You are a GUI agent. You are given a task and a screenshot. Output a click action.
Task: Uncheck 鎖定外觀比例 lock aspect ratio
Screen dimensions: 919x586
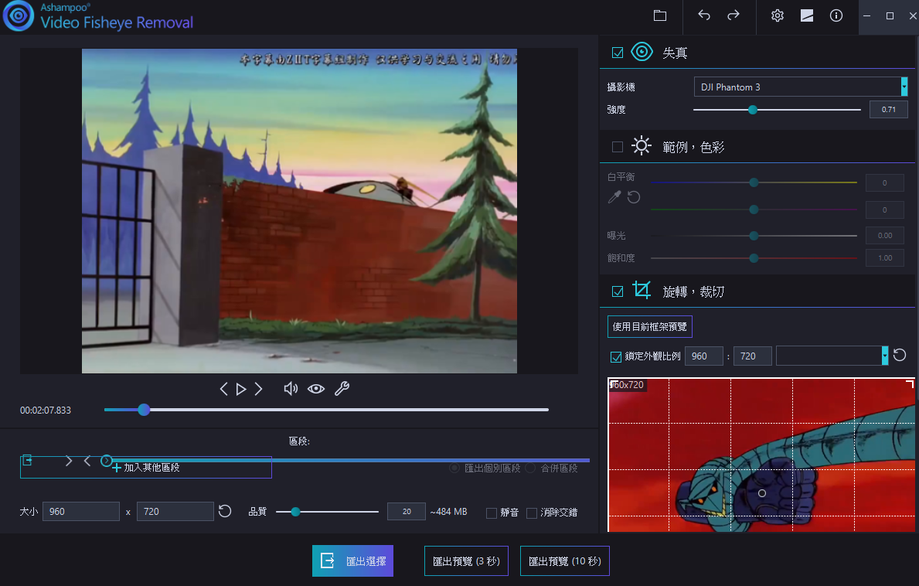616,357
